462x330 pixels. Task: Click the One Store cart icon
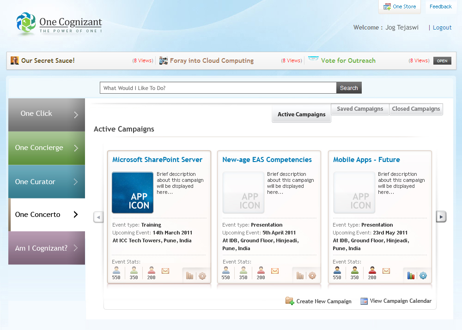click(387, 7)
